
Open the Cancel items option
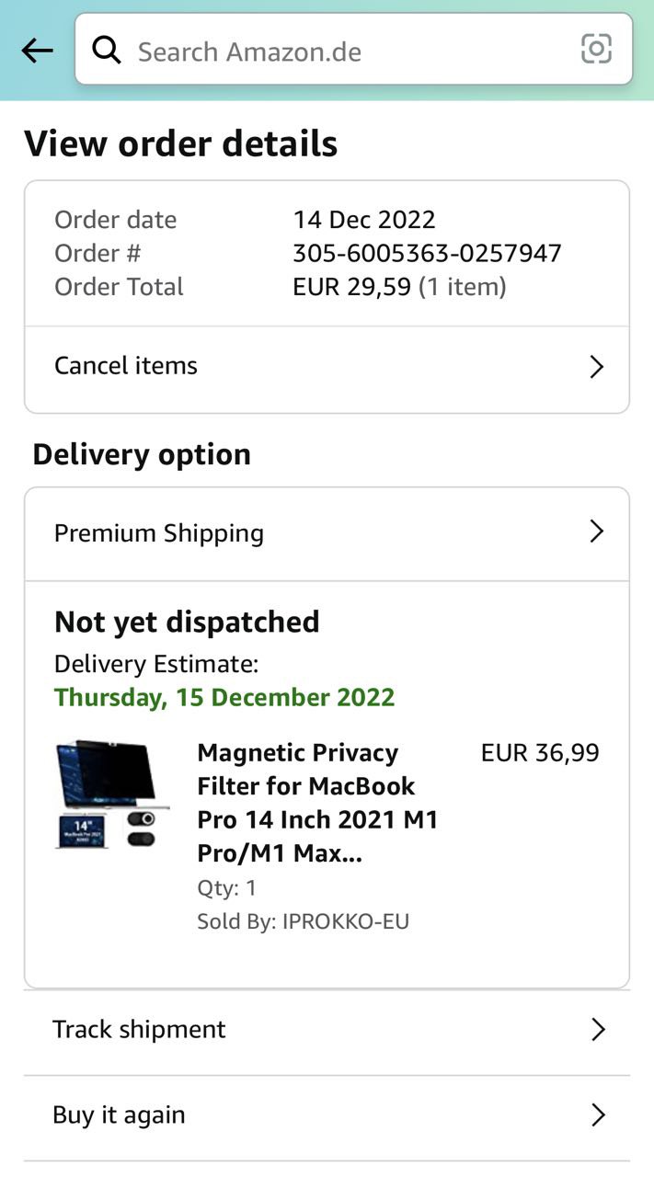(x=327, y=366)
